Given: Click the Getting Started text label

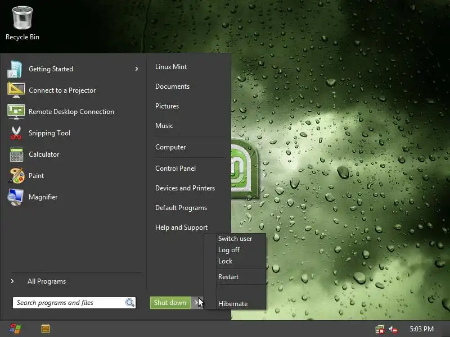Looking at the screenshot, I should 51,69.
